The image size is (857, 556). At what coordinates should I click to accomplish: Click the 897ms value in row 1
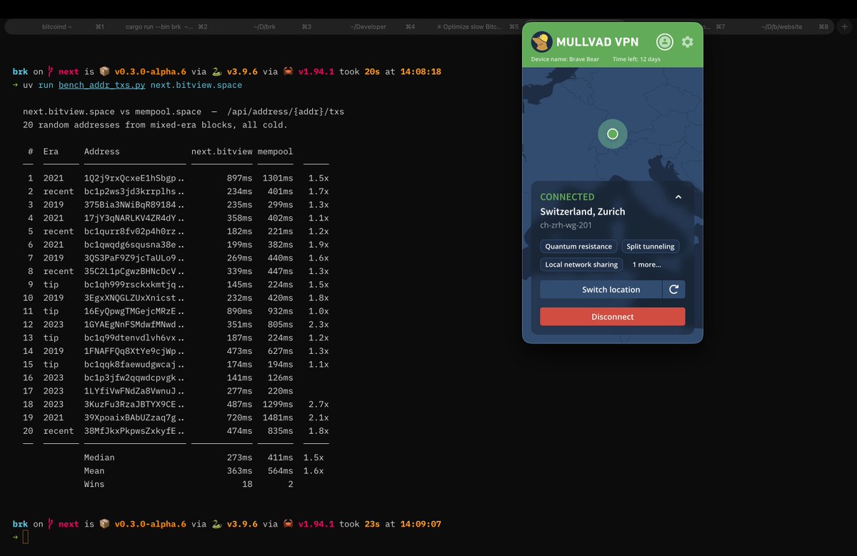[239, 178]
